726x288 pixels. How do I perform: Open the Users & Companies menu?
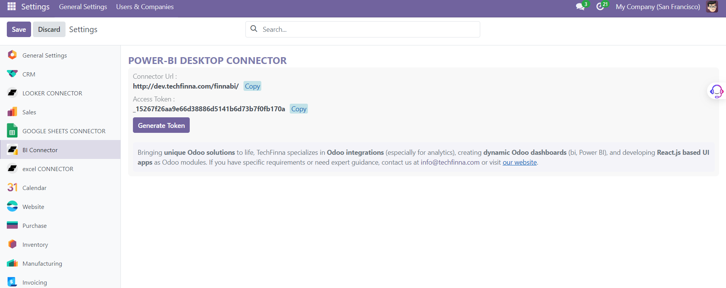click(x=145, y=7)
